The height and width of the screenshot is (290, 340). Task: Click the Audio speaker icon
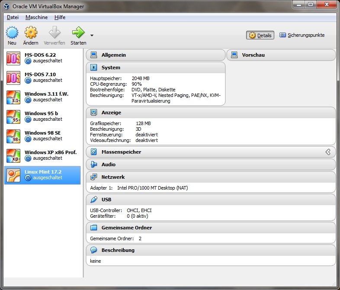94,164
